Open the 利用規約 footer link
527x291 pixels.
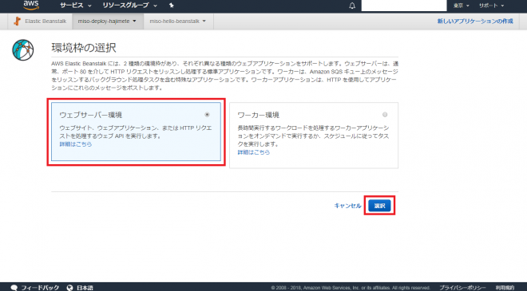coord(505,288)
